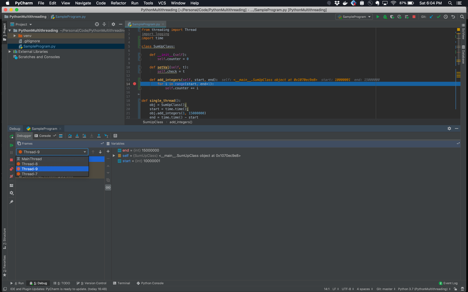Viewport: 468px width, 292px height.
Task: Click the Git update project arrow
Action: [431, 17]
